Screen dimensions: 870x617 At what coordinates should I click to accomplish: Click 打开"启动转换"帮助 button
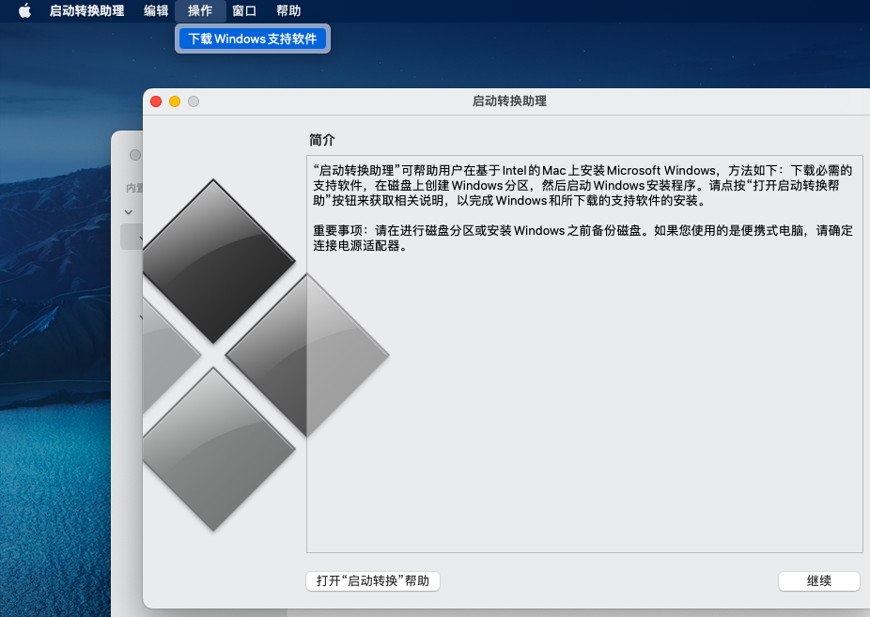[x=373, y=581]
